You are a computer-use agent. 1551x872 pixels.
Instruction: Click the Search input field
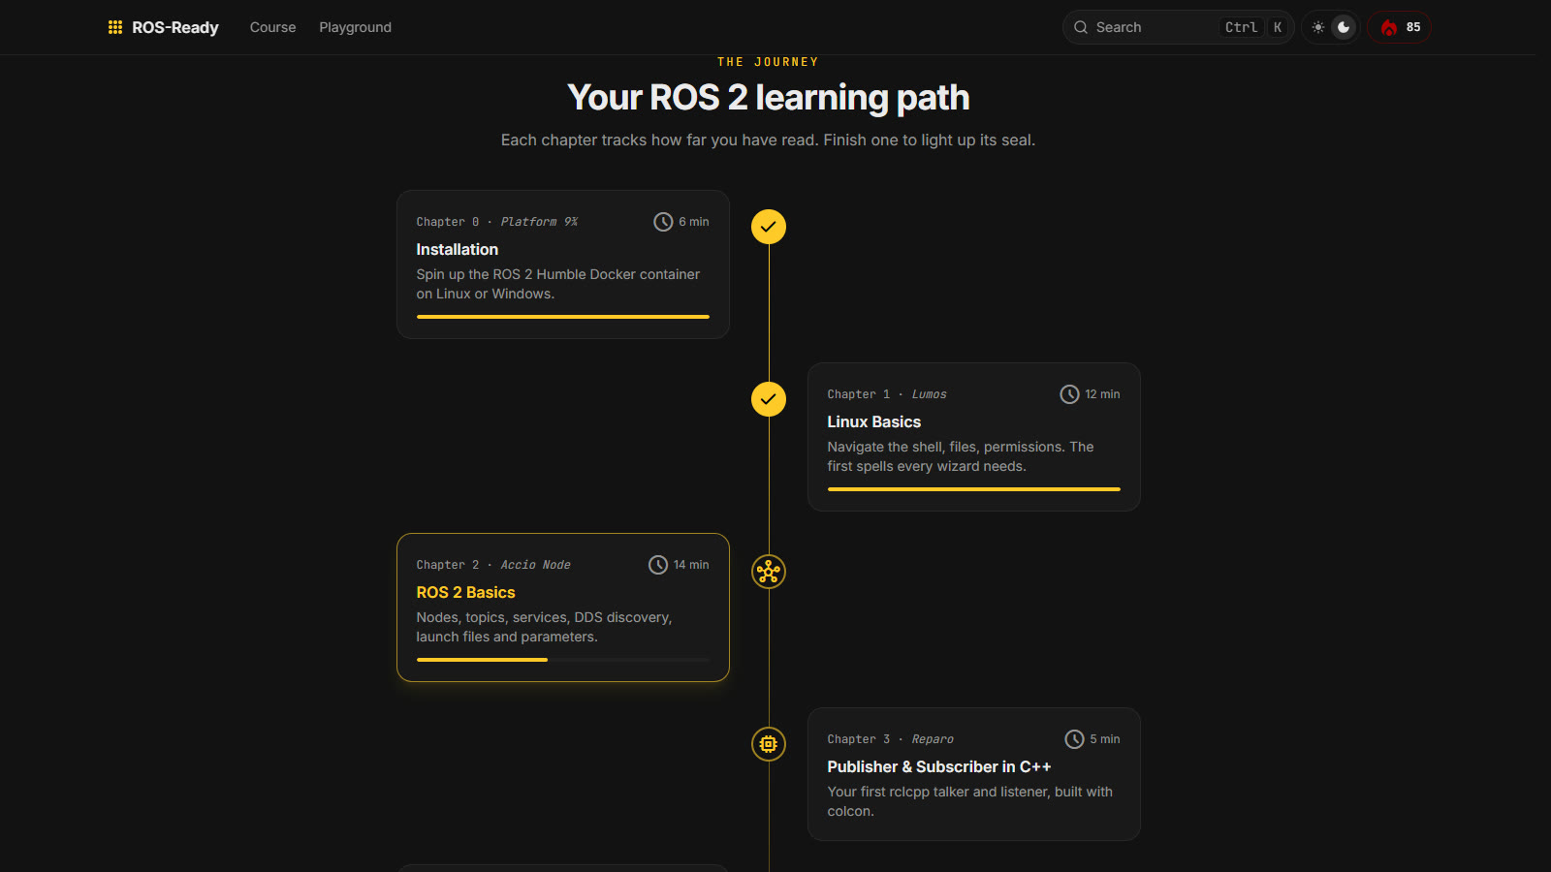[x=1179, y=27]
